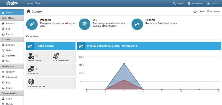Viewport: 222px width, 105px height.
Task: Open Adjustment in the sidebar
Action: click(12, 77)
